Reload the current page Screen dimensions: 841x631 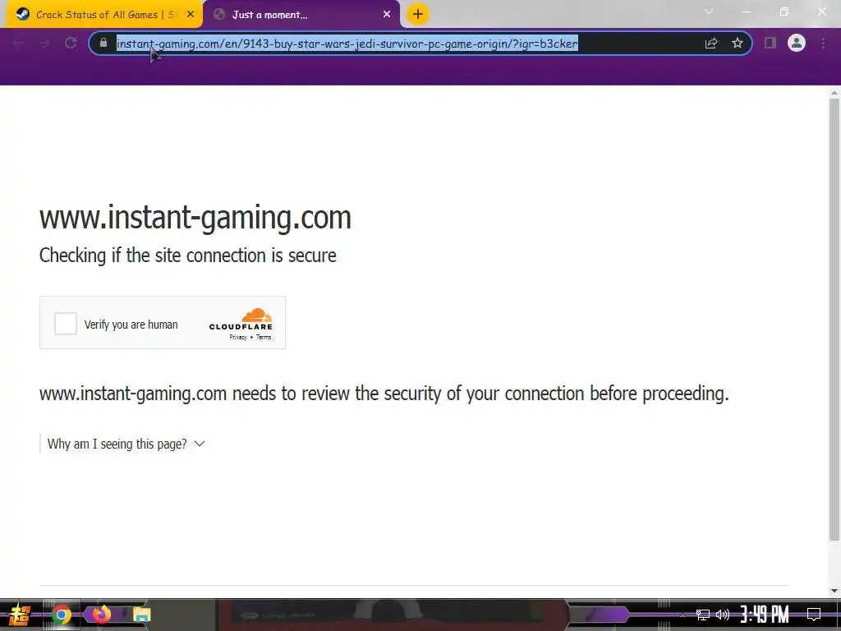click(x=71, y=43)
